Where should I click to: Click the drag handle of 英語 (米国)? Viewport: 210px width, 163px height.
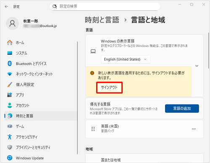pyautogui.click(x=93, y=129)
